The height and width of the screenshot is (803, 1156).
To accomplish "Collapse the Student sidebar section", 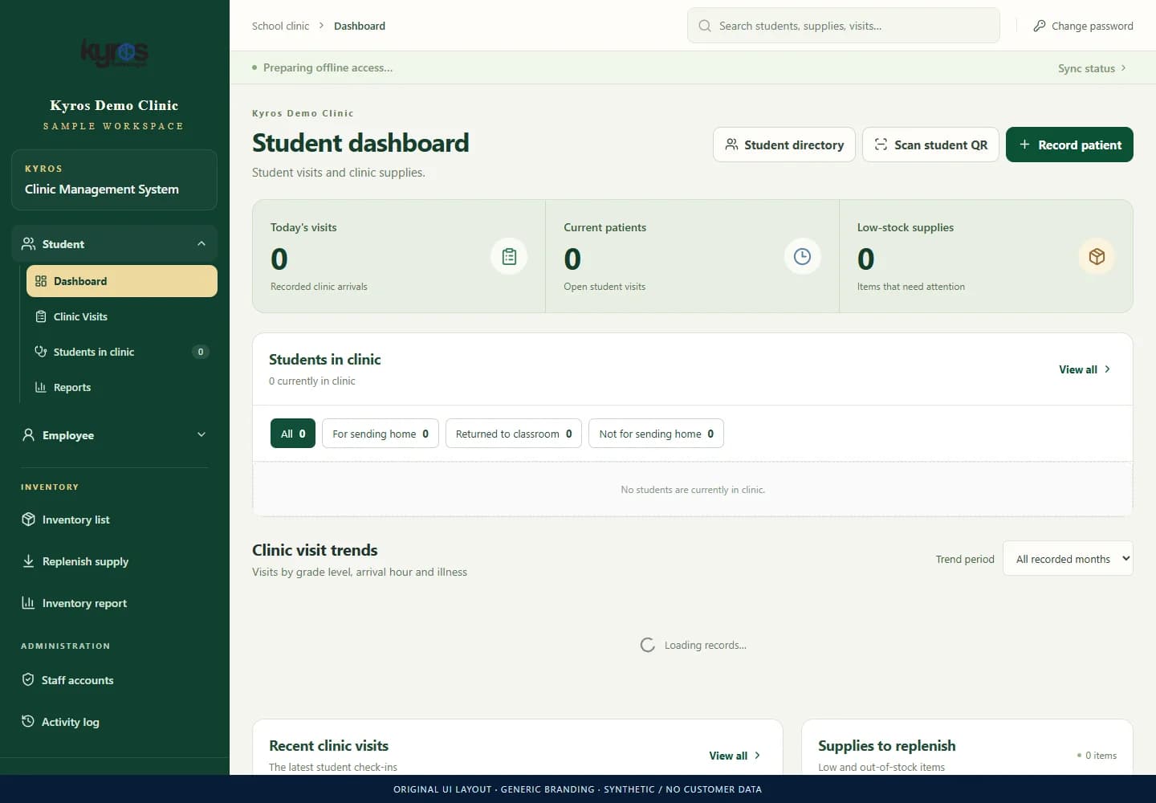I will 115,244.
